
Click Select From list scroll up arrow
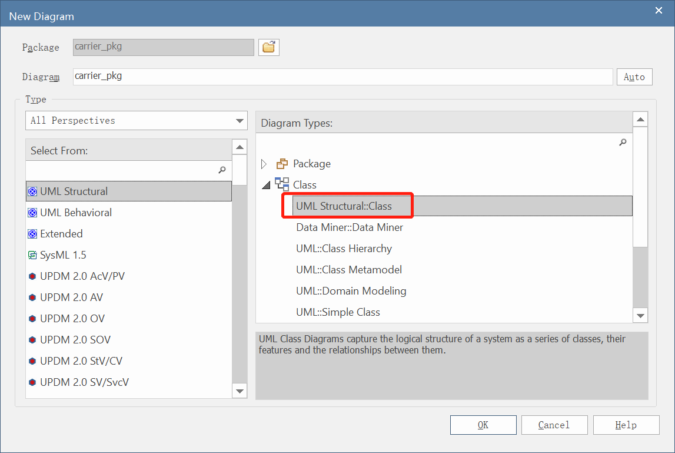pos(240,147)
